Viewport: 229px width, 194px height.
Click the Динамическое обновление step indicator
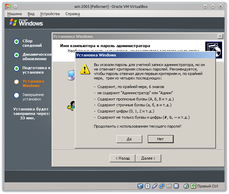coord(17,55)
